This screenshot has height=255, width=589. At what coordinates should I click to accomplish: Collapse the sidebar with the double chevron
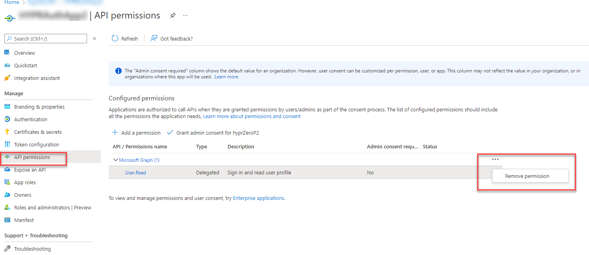pyautogui.click(x=94, y=39)
